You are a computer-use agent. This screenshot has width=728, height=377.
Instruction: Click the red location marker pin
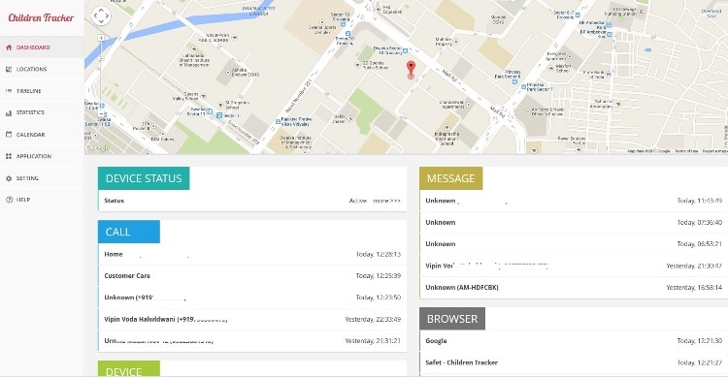411,68
